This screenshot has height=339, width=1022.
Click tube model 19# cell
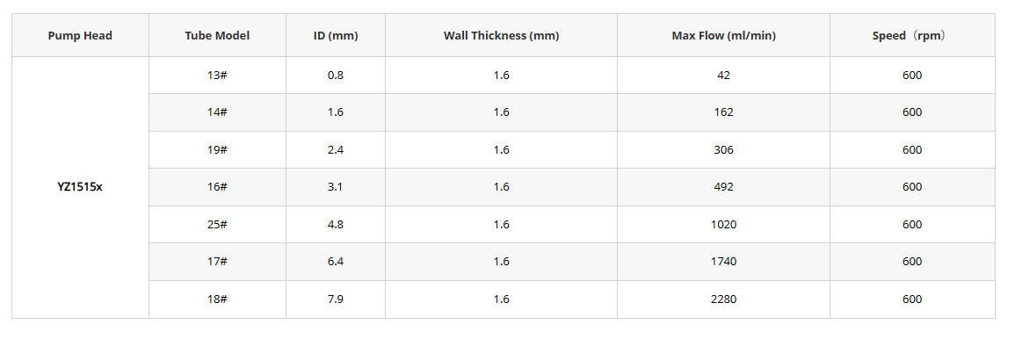(x=217, y=150)
